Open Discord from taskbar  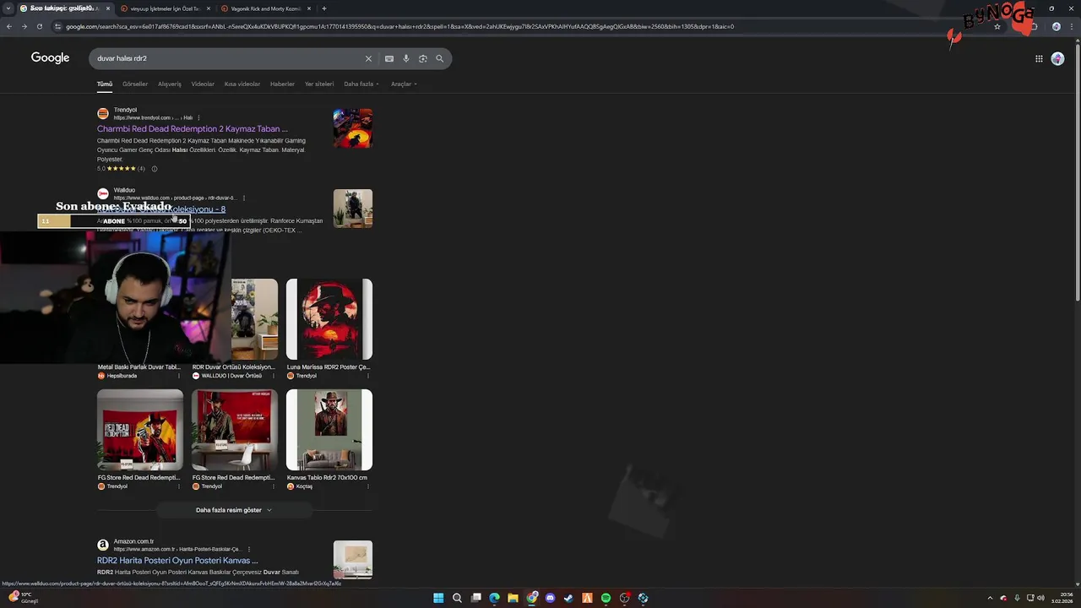(550, 598)
